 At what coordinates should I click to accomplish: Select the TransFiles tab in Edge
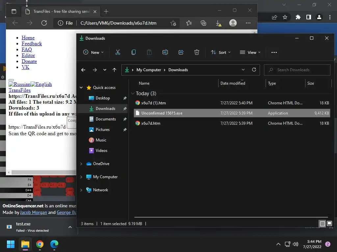[61, 11]
